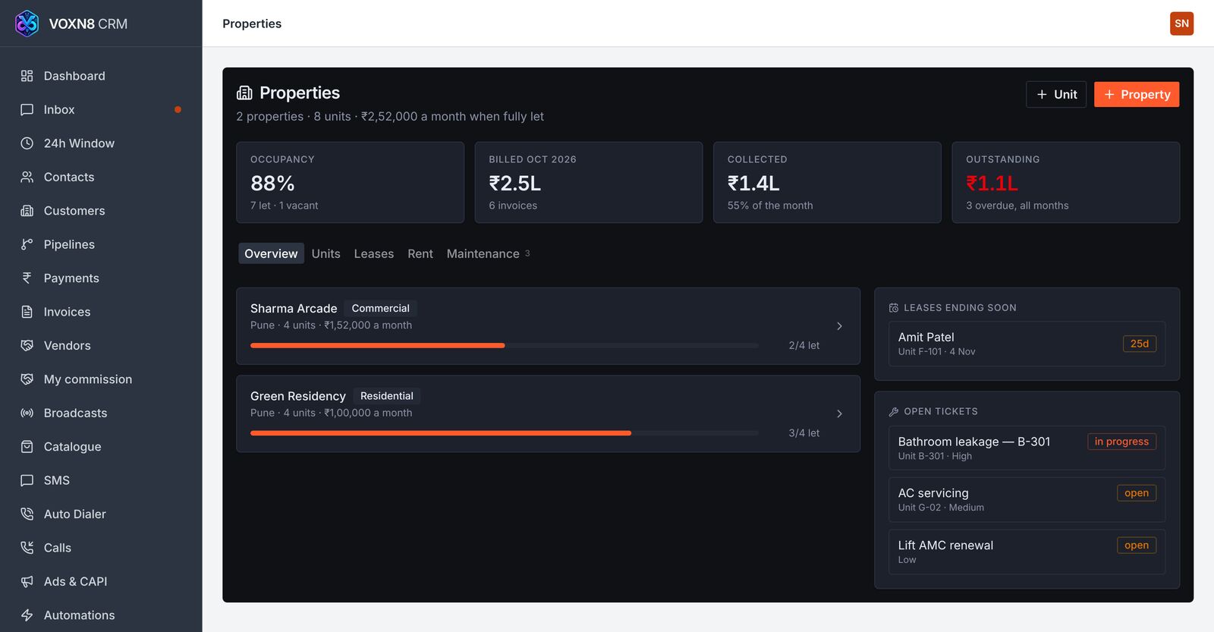This screenshot has height=632, width=1214.
Task: Click the SMS message icon
Action: tap(27, 480)
